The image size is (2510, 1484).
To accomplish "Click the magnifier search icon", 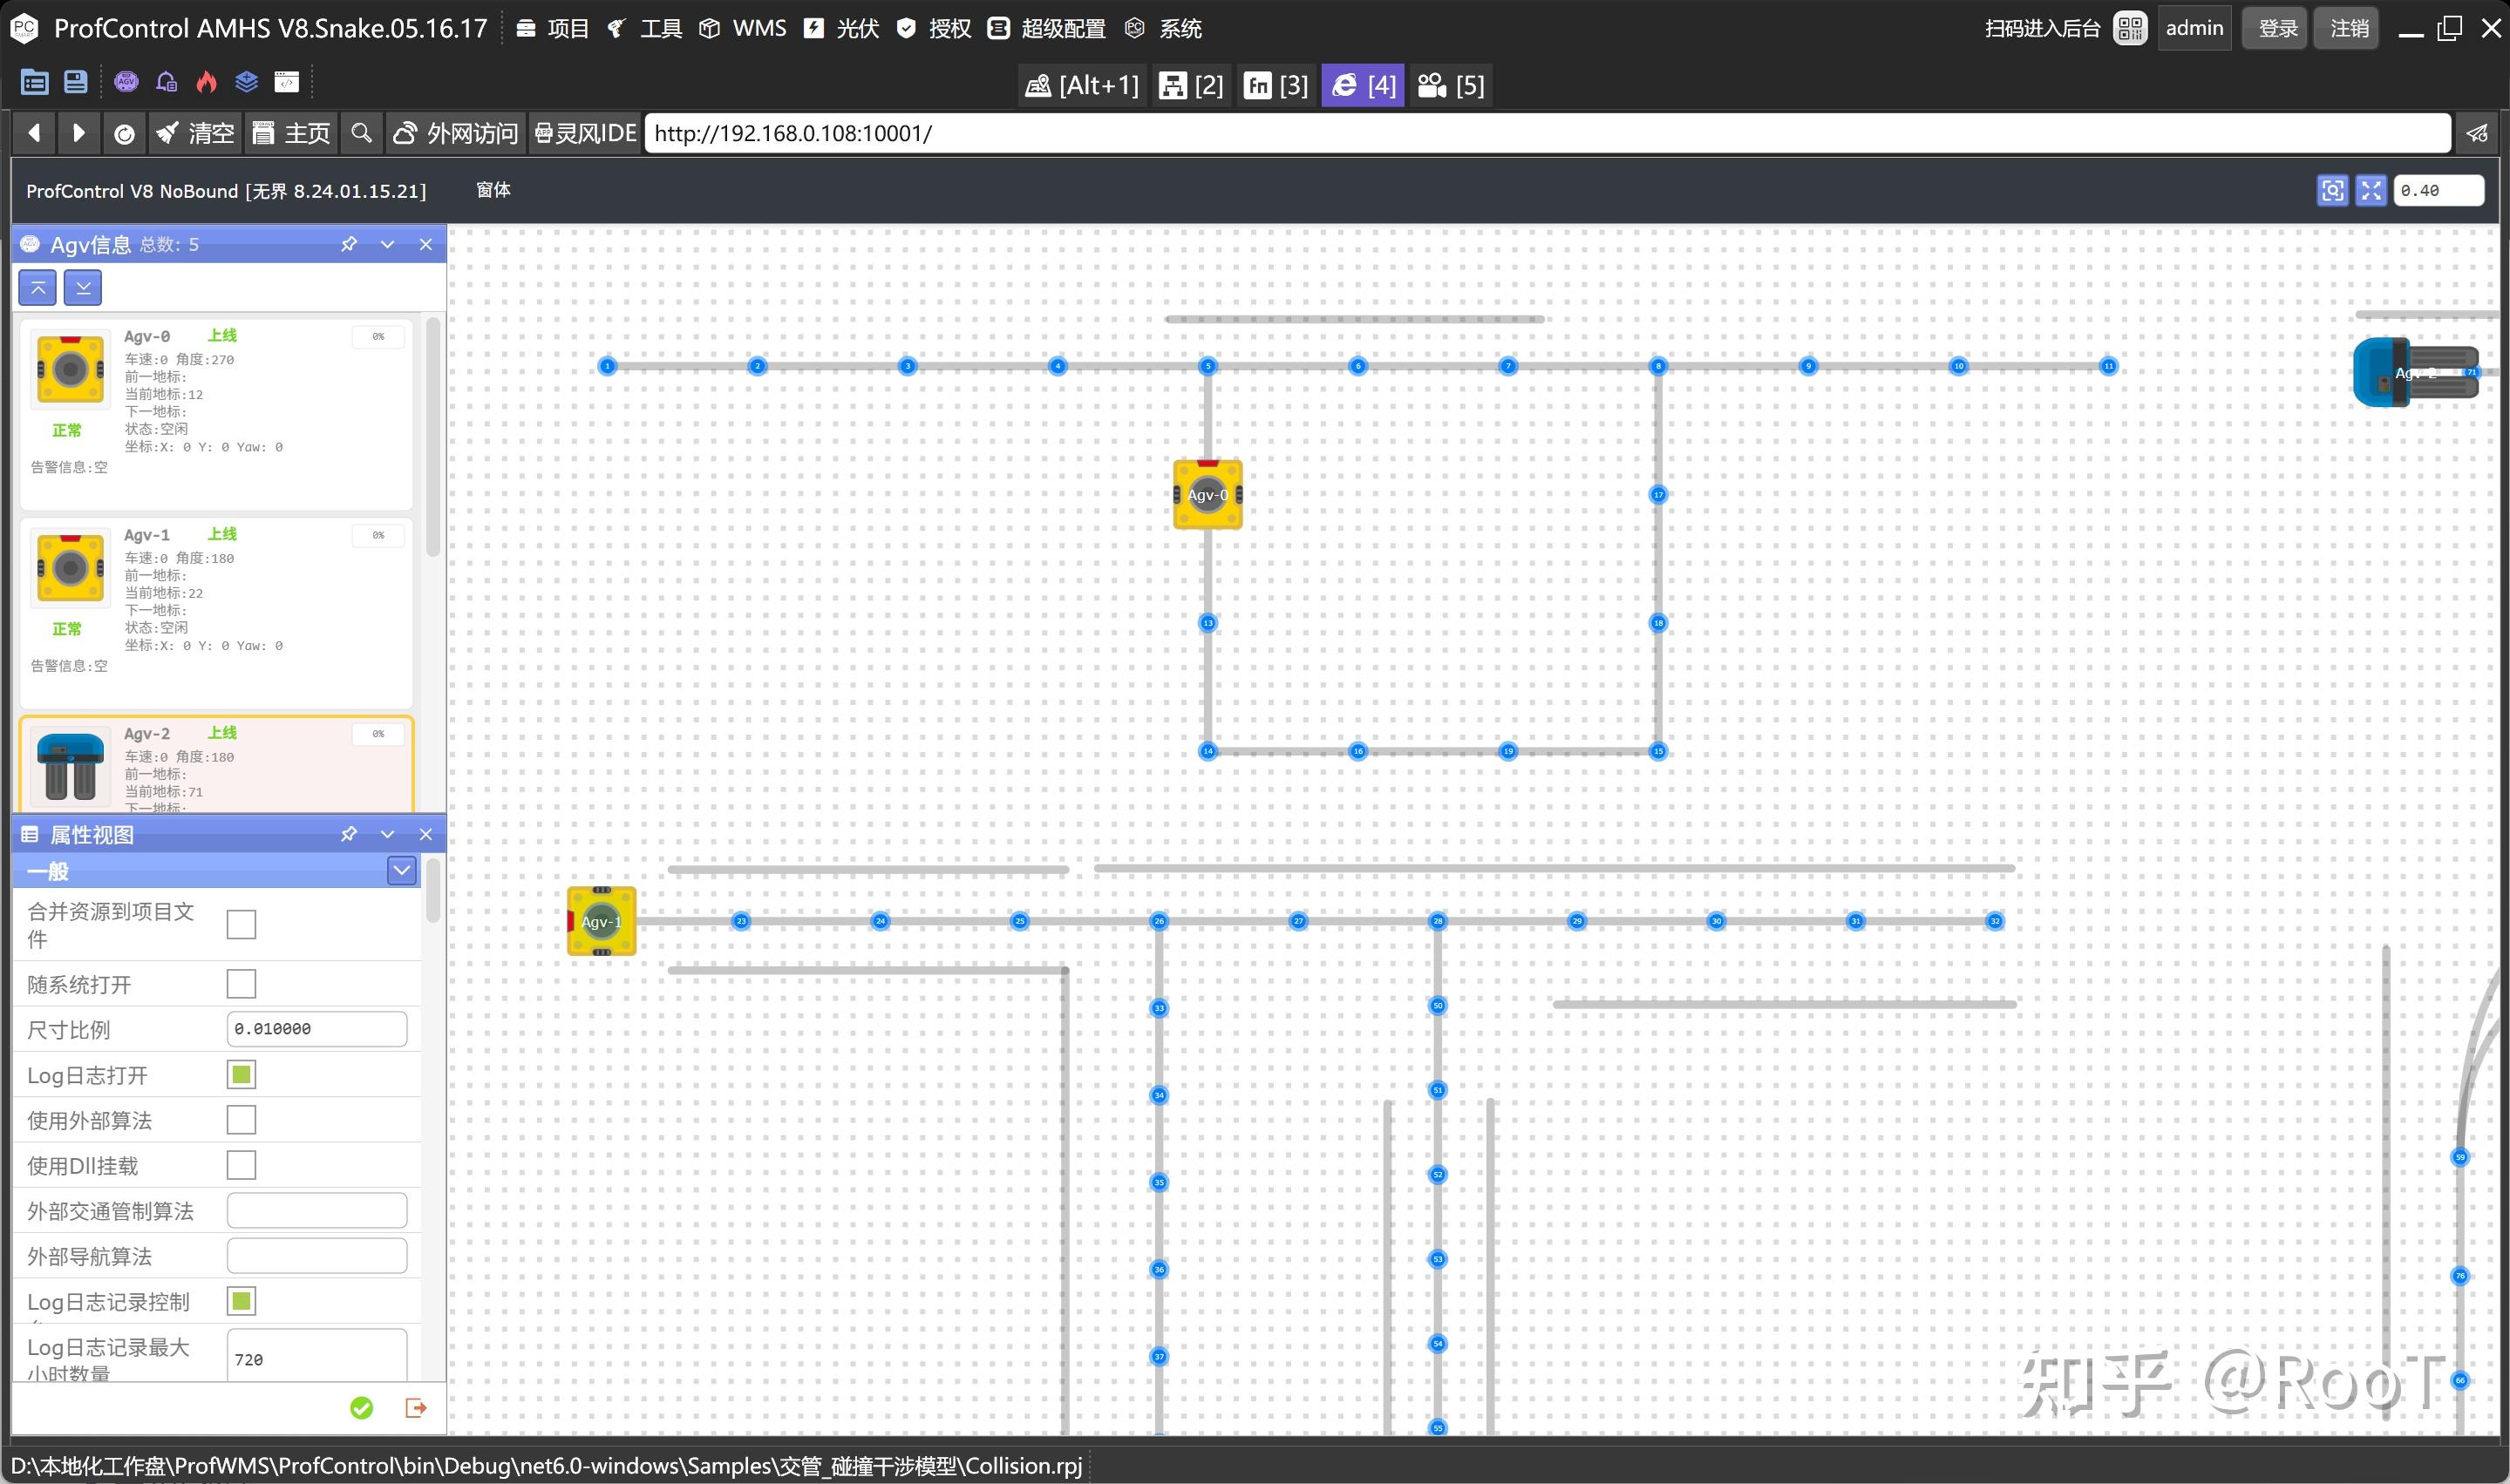I will coord(361,134).
